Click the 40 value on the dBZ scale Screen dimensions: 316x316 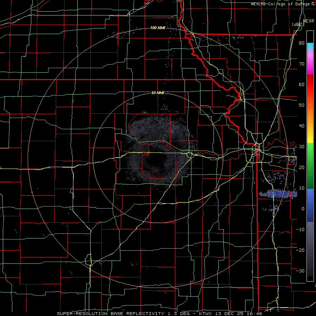click(x=302, y=126)
